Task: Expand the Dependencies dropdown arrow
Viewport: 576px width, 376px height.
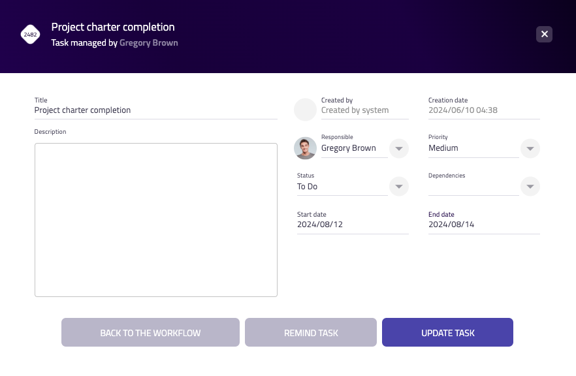Action: click(x=530, y=187)
